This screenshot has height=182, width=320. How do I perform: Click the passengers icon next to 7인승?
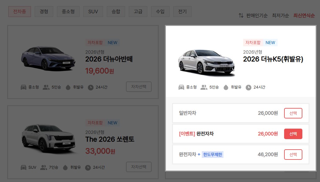click(x=44, y=168)
